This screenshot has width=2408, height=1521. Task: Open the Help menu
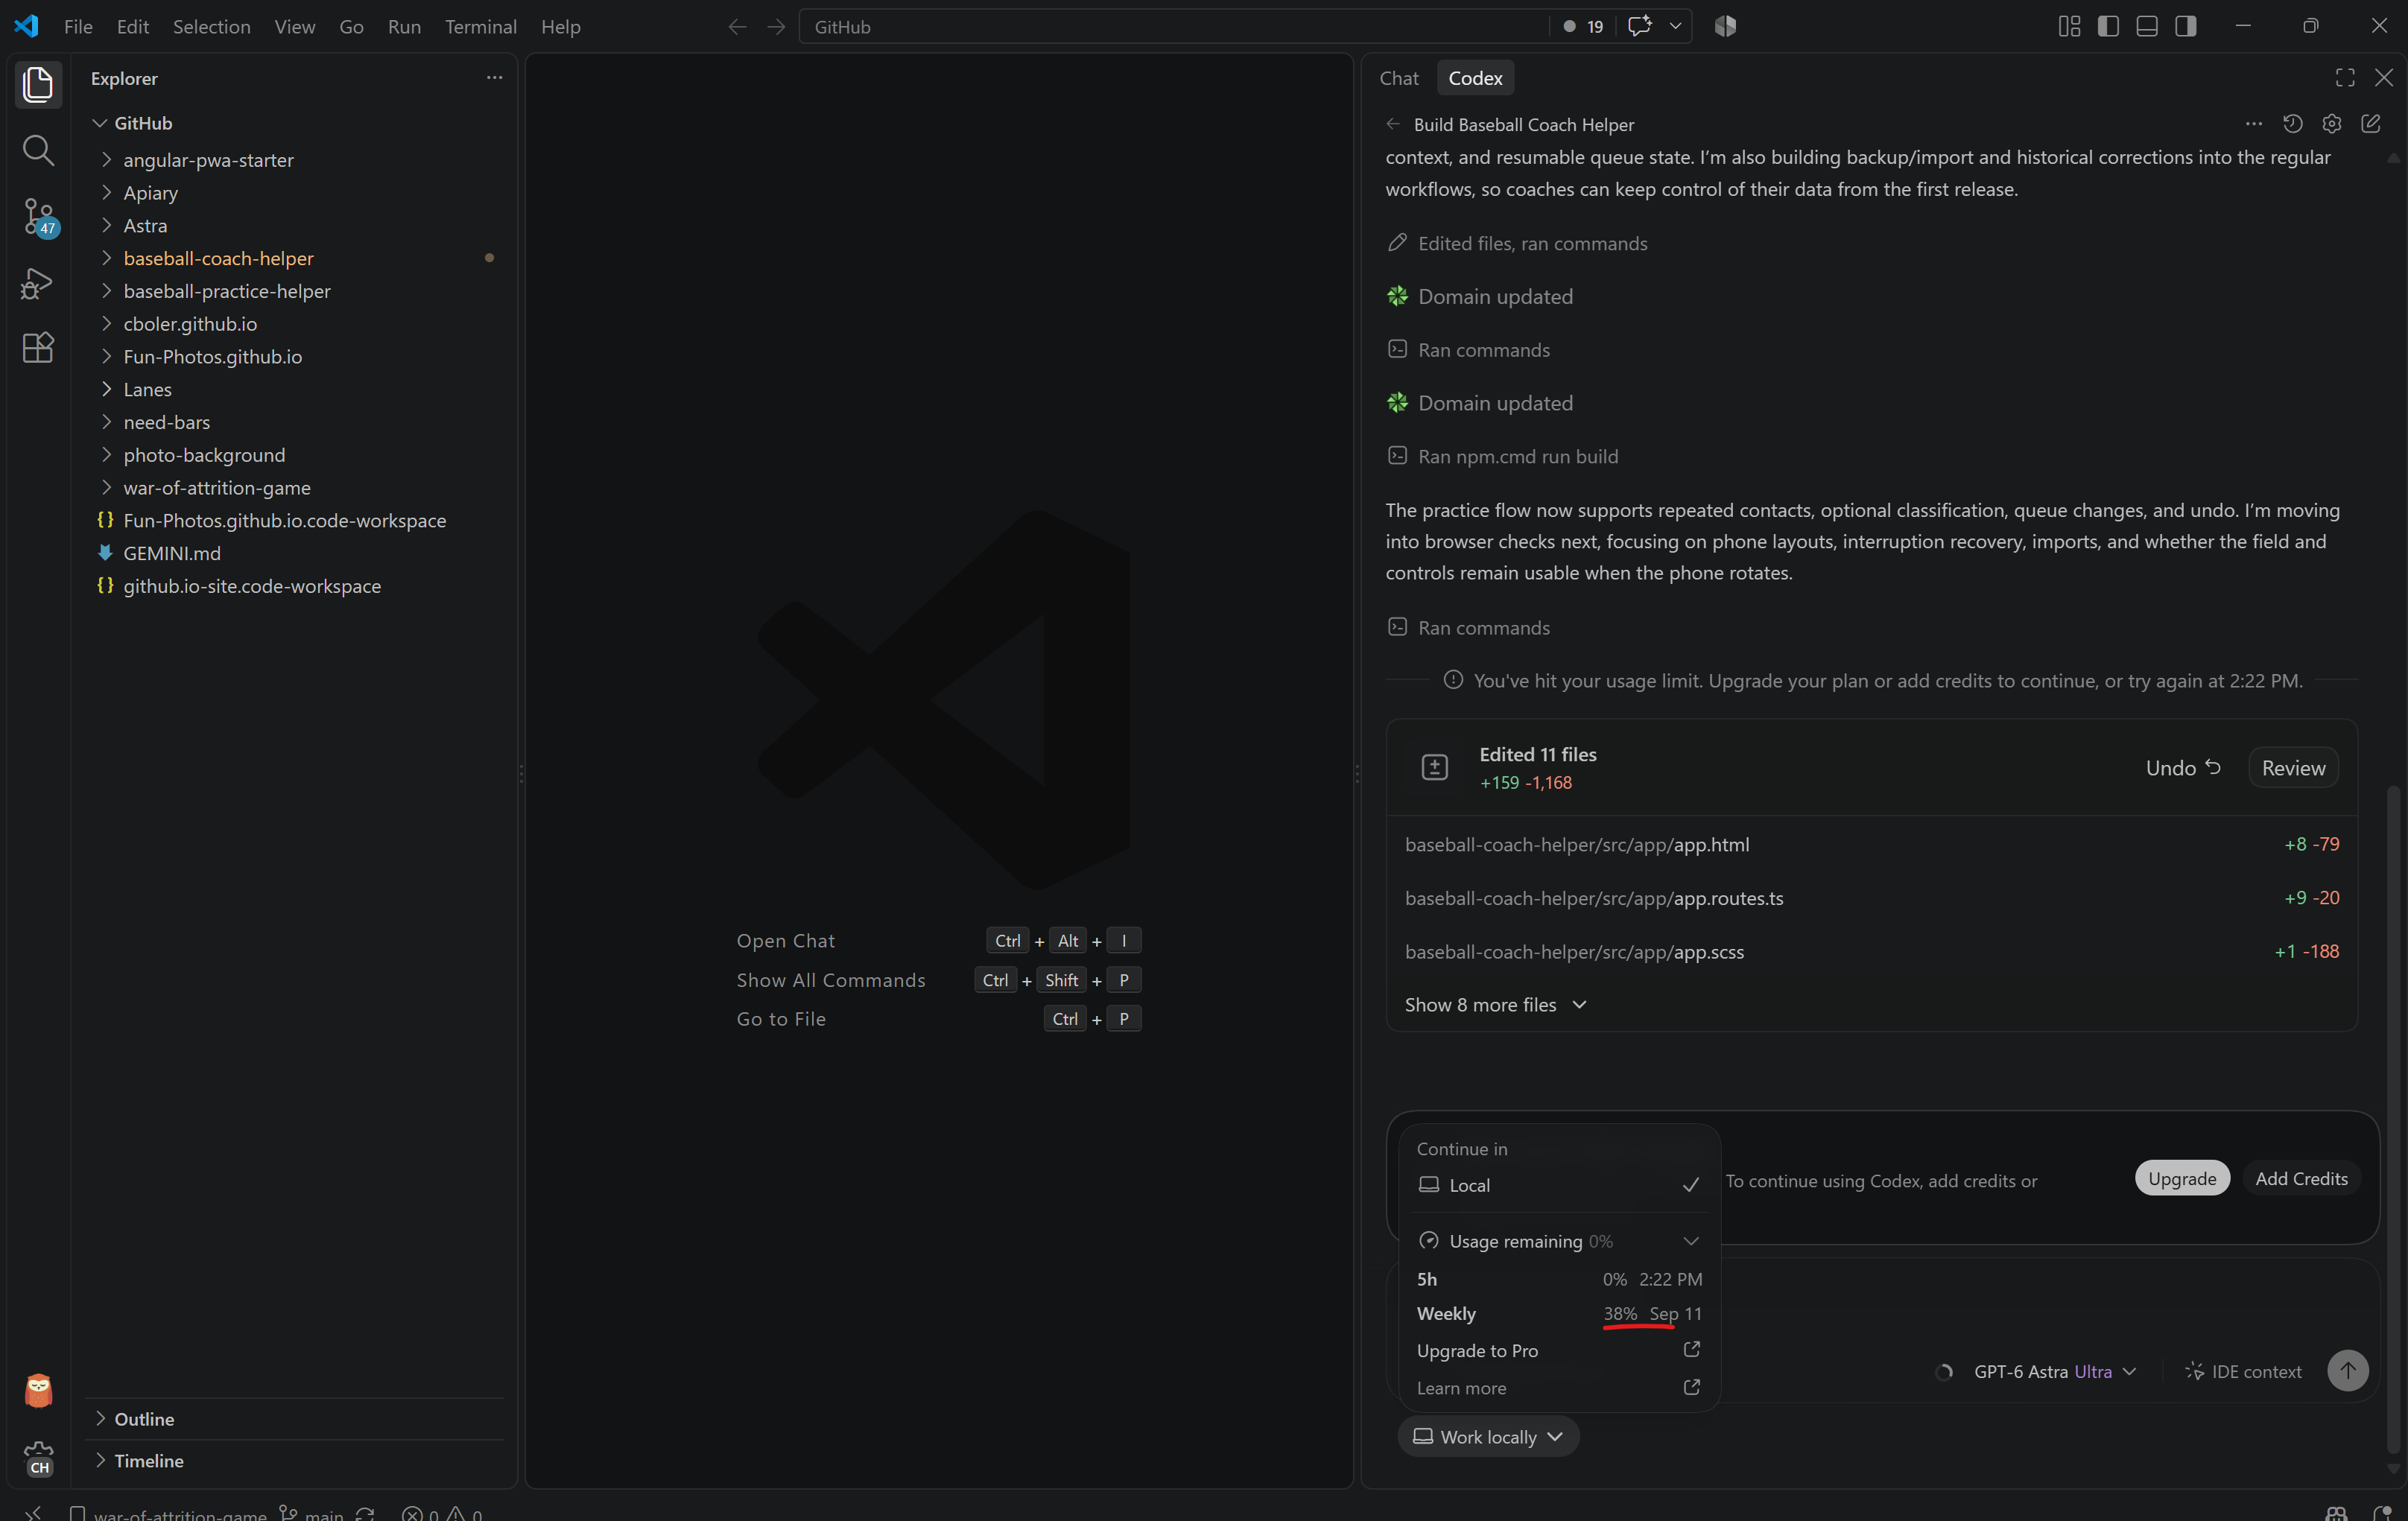[560, 27]
